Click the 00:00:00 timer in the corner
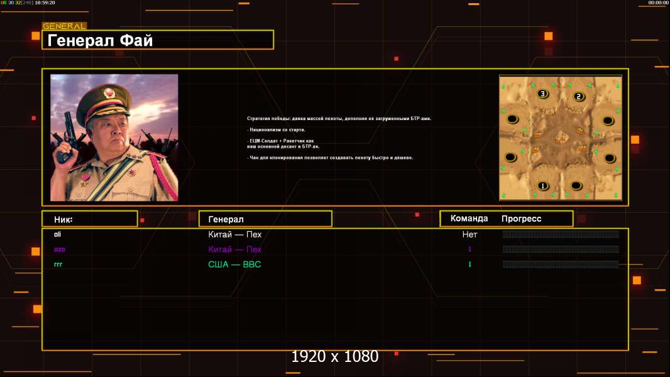The width and height of the screenshot is (670, 377). coord(658,3)
